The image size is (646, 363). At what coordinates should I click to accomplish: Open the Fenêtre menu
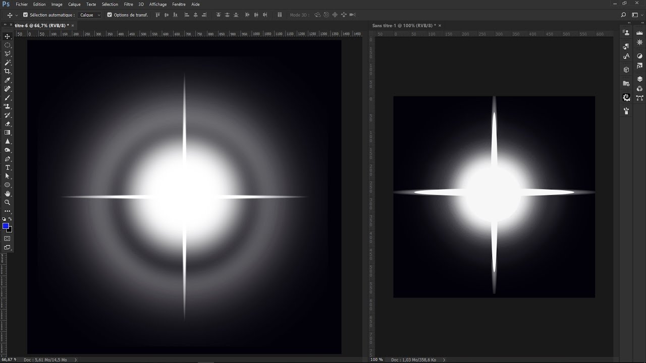pos(179,4)
